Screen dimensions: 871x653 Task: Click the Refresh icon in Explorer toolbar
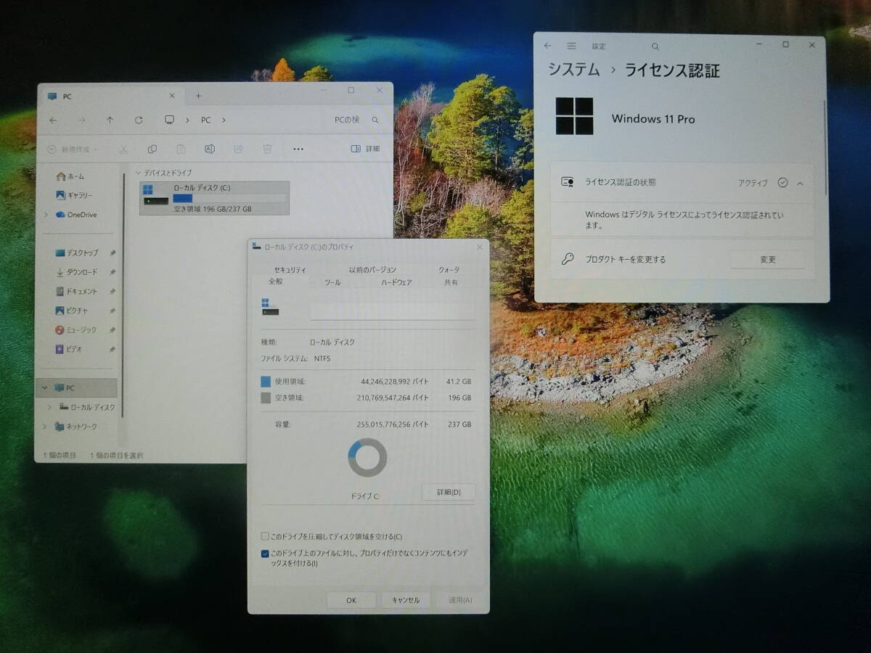(139, 120)
